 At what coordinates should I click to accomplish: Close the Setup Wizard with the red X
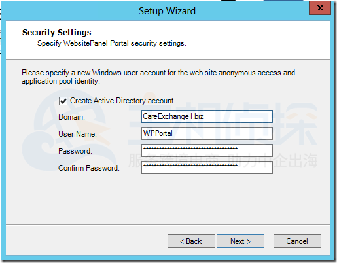pyautogui.click(x=320, y=8)
